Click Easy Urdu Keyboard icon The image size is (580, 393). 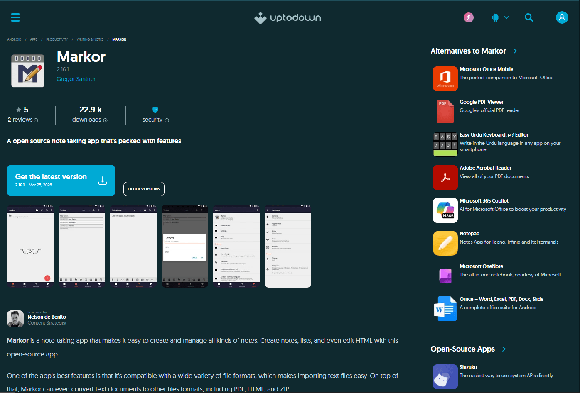[x=445, y=144]
